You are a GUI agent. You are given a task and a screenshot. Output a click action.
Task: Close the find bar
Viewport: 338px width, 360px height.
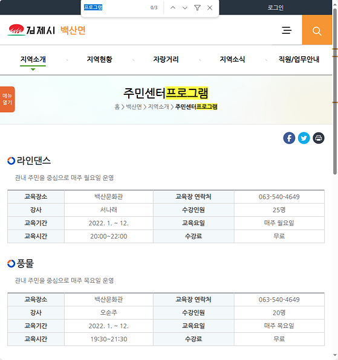point(210,8)
